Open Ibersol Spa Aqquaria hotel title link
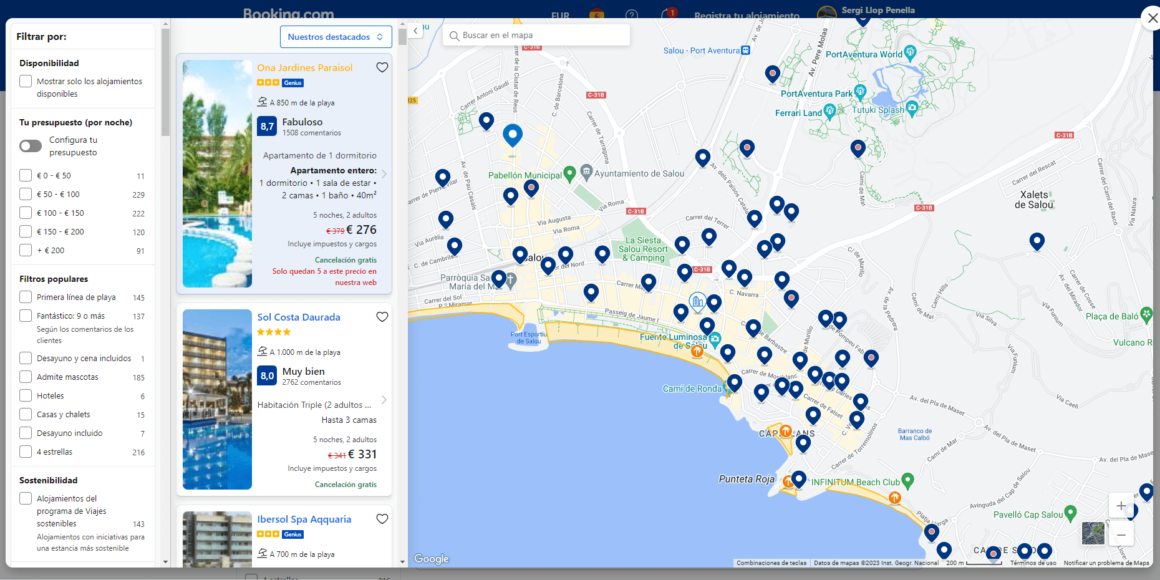 (304, 519)
